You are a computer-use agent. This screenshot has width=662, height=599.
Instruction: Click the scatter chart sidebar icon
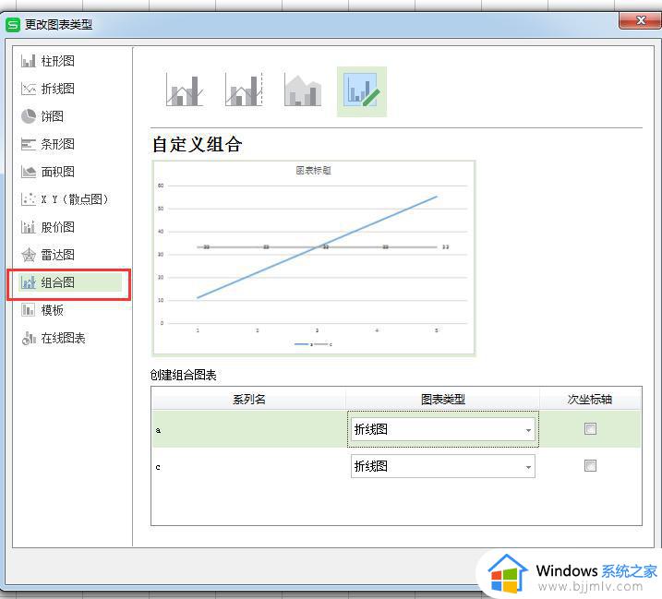[29, 199]
